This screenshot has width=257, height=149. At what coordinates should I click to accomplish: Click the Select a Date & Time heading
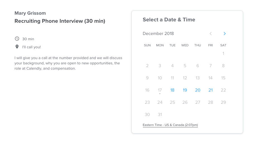169,20
